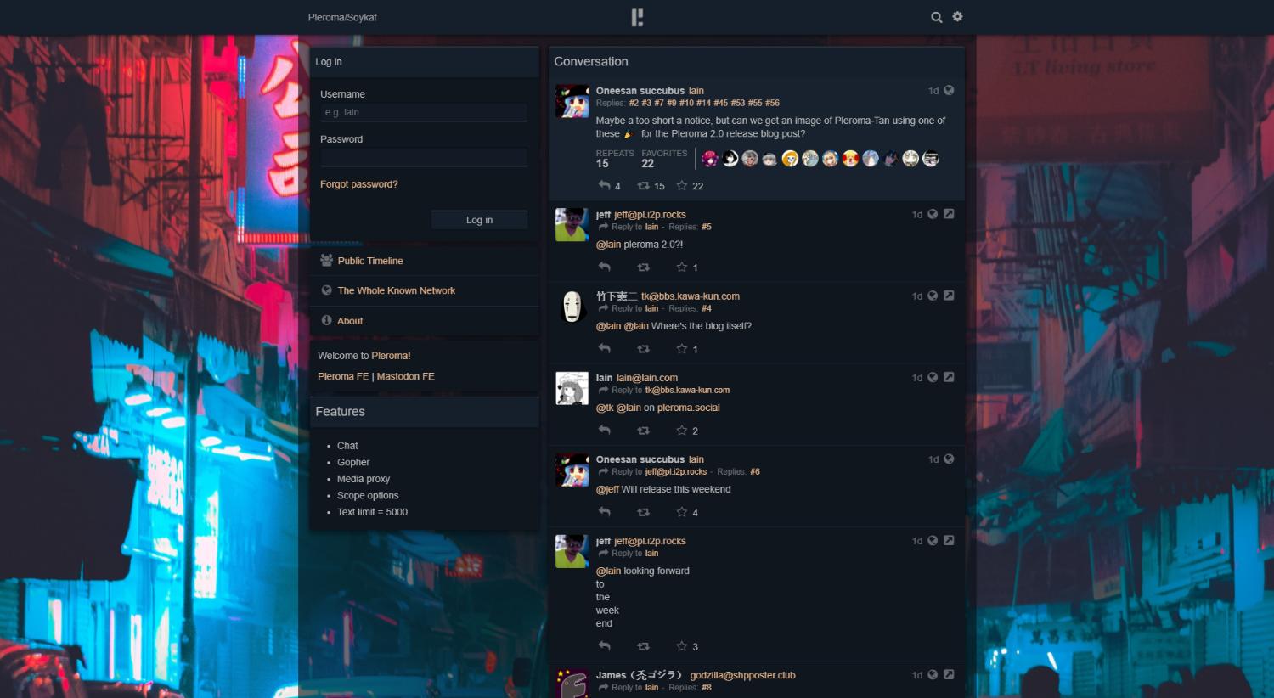Open jeff@pl.i2p.rocks profile from "pleroma 2.0?!" post
The width and height of the screenshot is (1274, 698).
click(650, 215)
